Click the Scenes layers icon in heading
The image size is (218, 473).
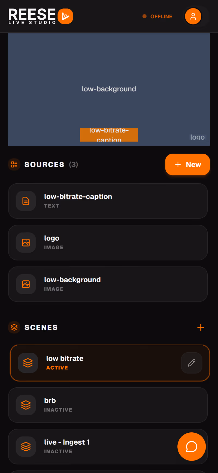tap(14, 327)
